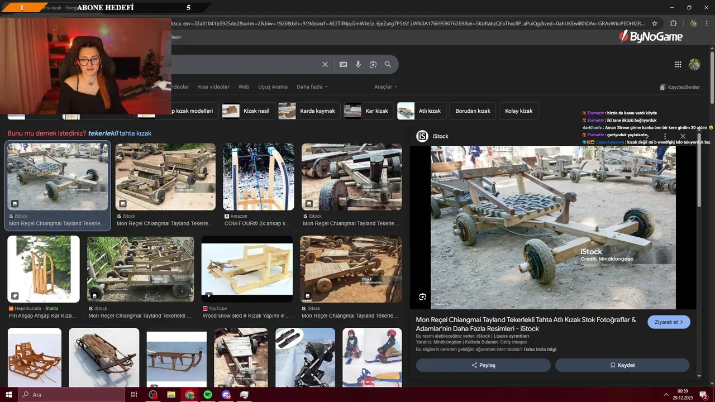Open Windows Start menu

pos(8,395)
